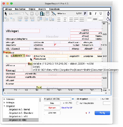
Task: Set text alignment to left
Action: click(59, 19)
